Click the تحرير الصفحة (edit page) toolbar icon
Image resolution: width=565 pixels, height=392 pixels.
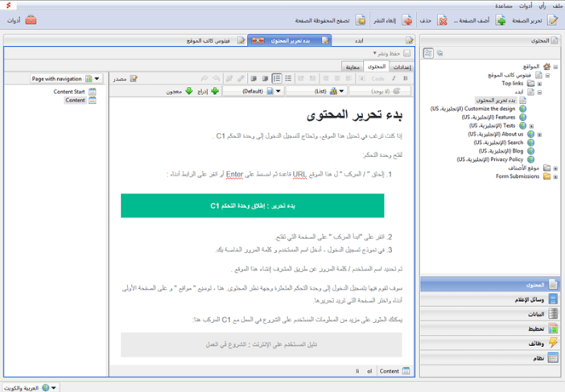pos(552,20)
